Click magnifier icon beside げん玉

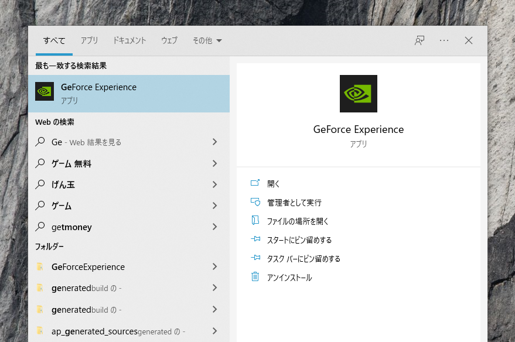pyautogui.click(x=40, y=184)
